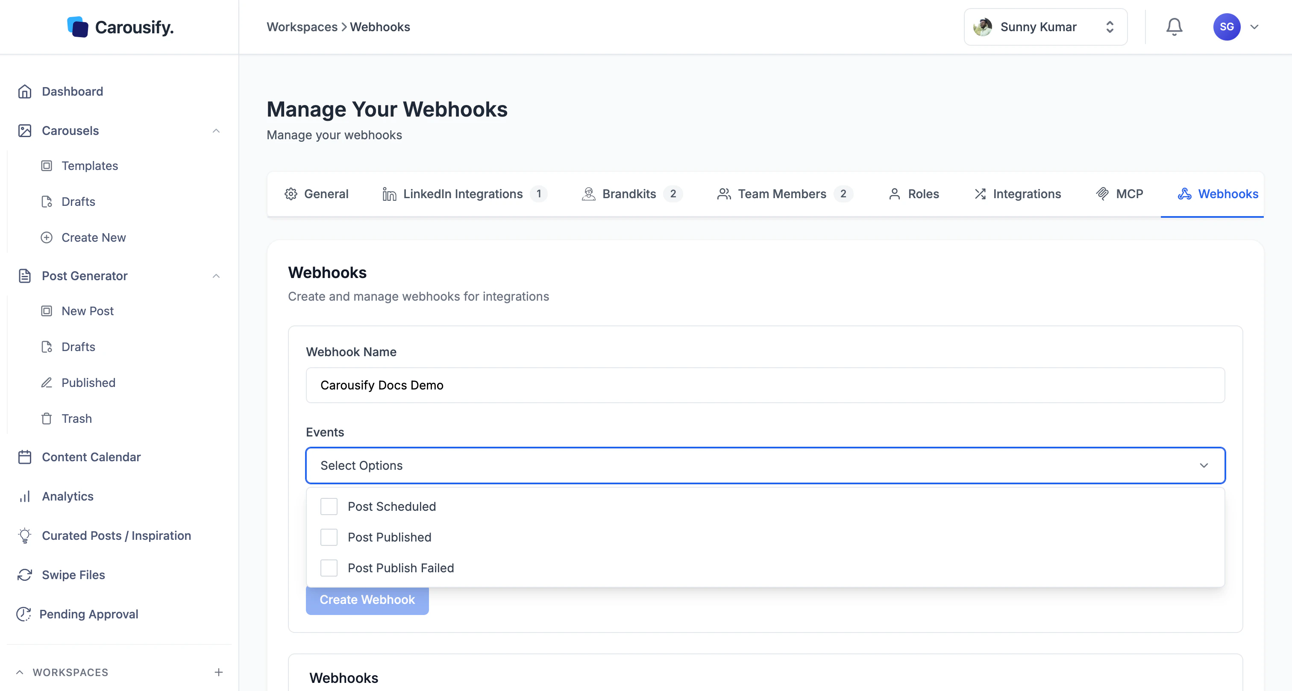
Task: Click Sunny Kumar's profile photo
Action: point(983,27)
